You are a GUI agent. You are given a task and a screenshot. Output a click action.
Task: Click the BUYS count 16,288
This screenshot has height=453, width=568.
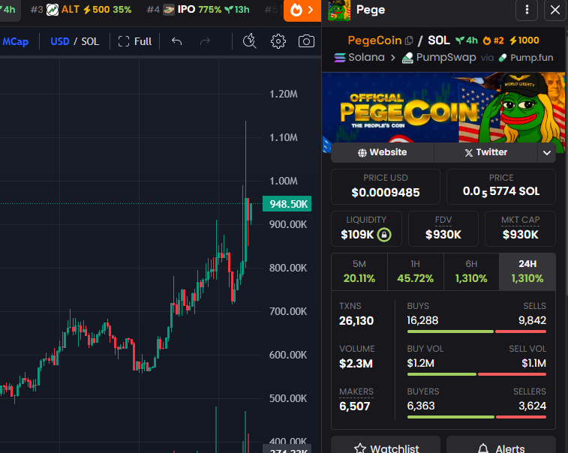click(422, 320)
